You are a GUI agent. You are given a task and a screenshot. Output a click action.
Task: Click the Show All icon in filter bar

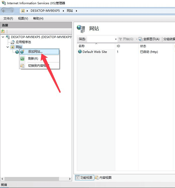pyautogui.click(x=141, y=39)
